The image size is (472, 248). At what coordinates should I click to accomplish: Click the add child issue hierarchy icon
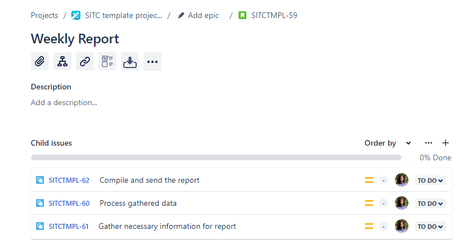pyautogui.click(x=62, y=62)
